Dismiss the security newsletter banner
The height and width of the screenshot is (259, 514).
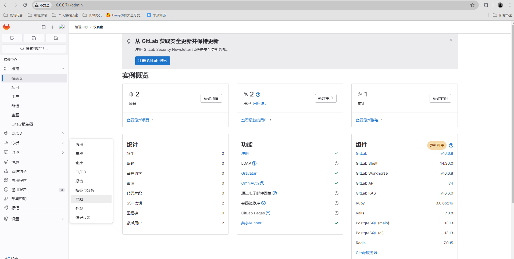click(x=451, y=40)
